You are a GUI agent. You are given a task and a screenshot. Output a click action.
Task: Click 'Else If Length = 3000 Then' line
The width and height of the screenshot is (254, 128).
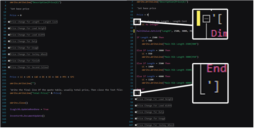click(153, 51)
